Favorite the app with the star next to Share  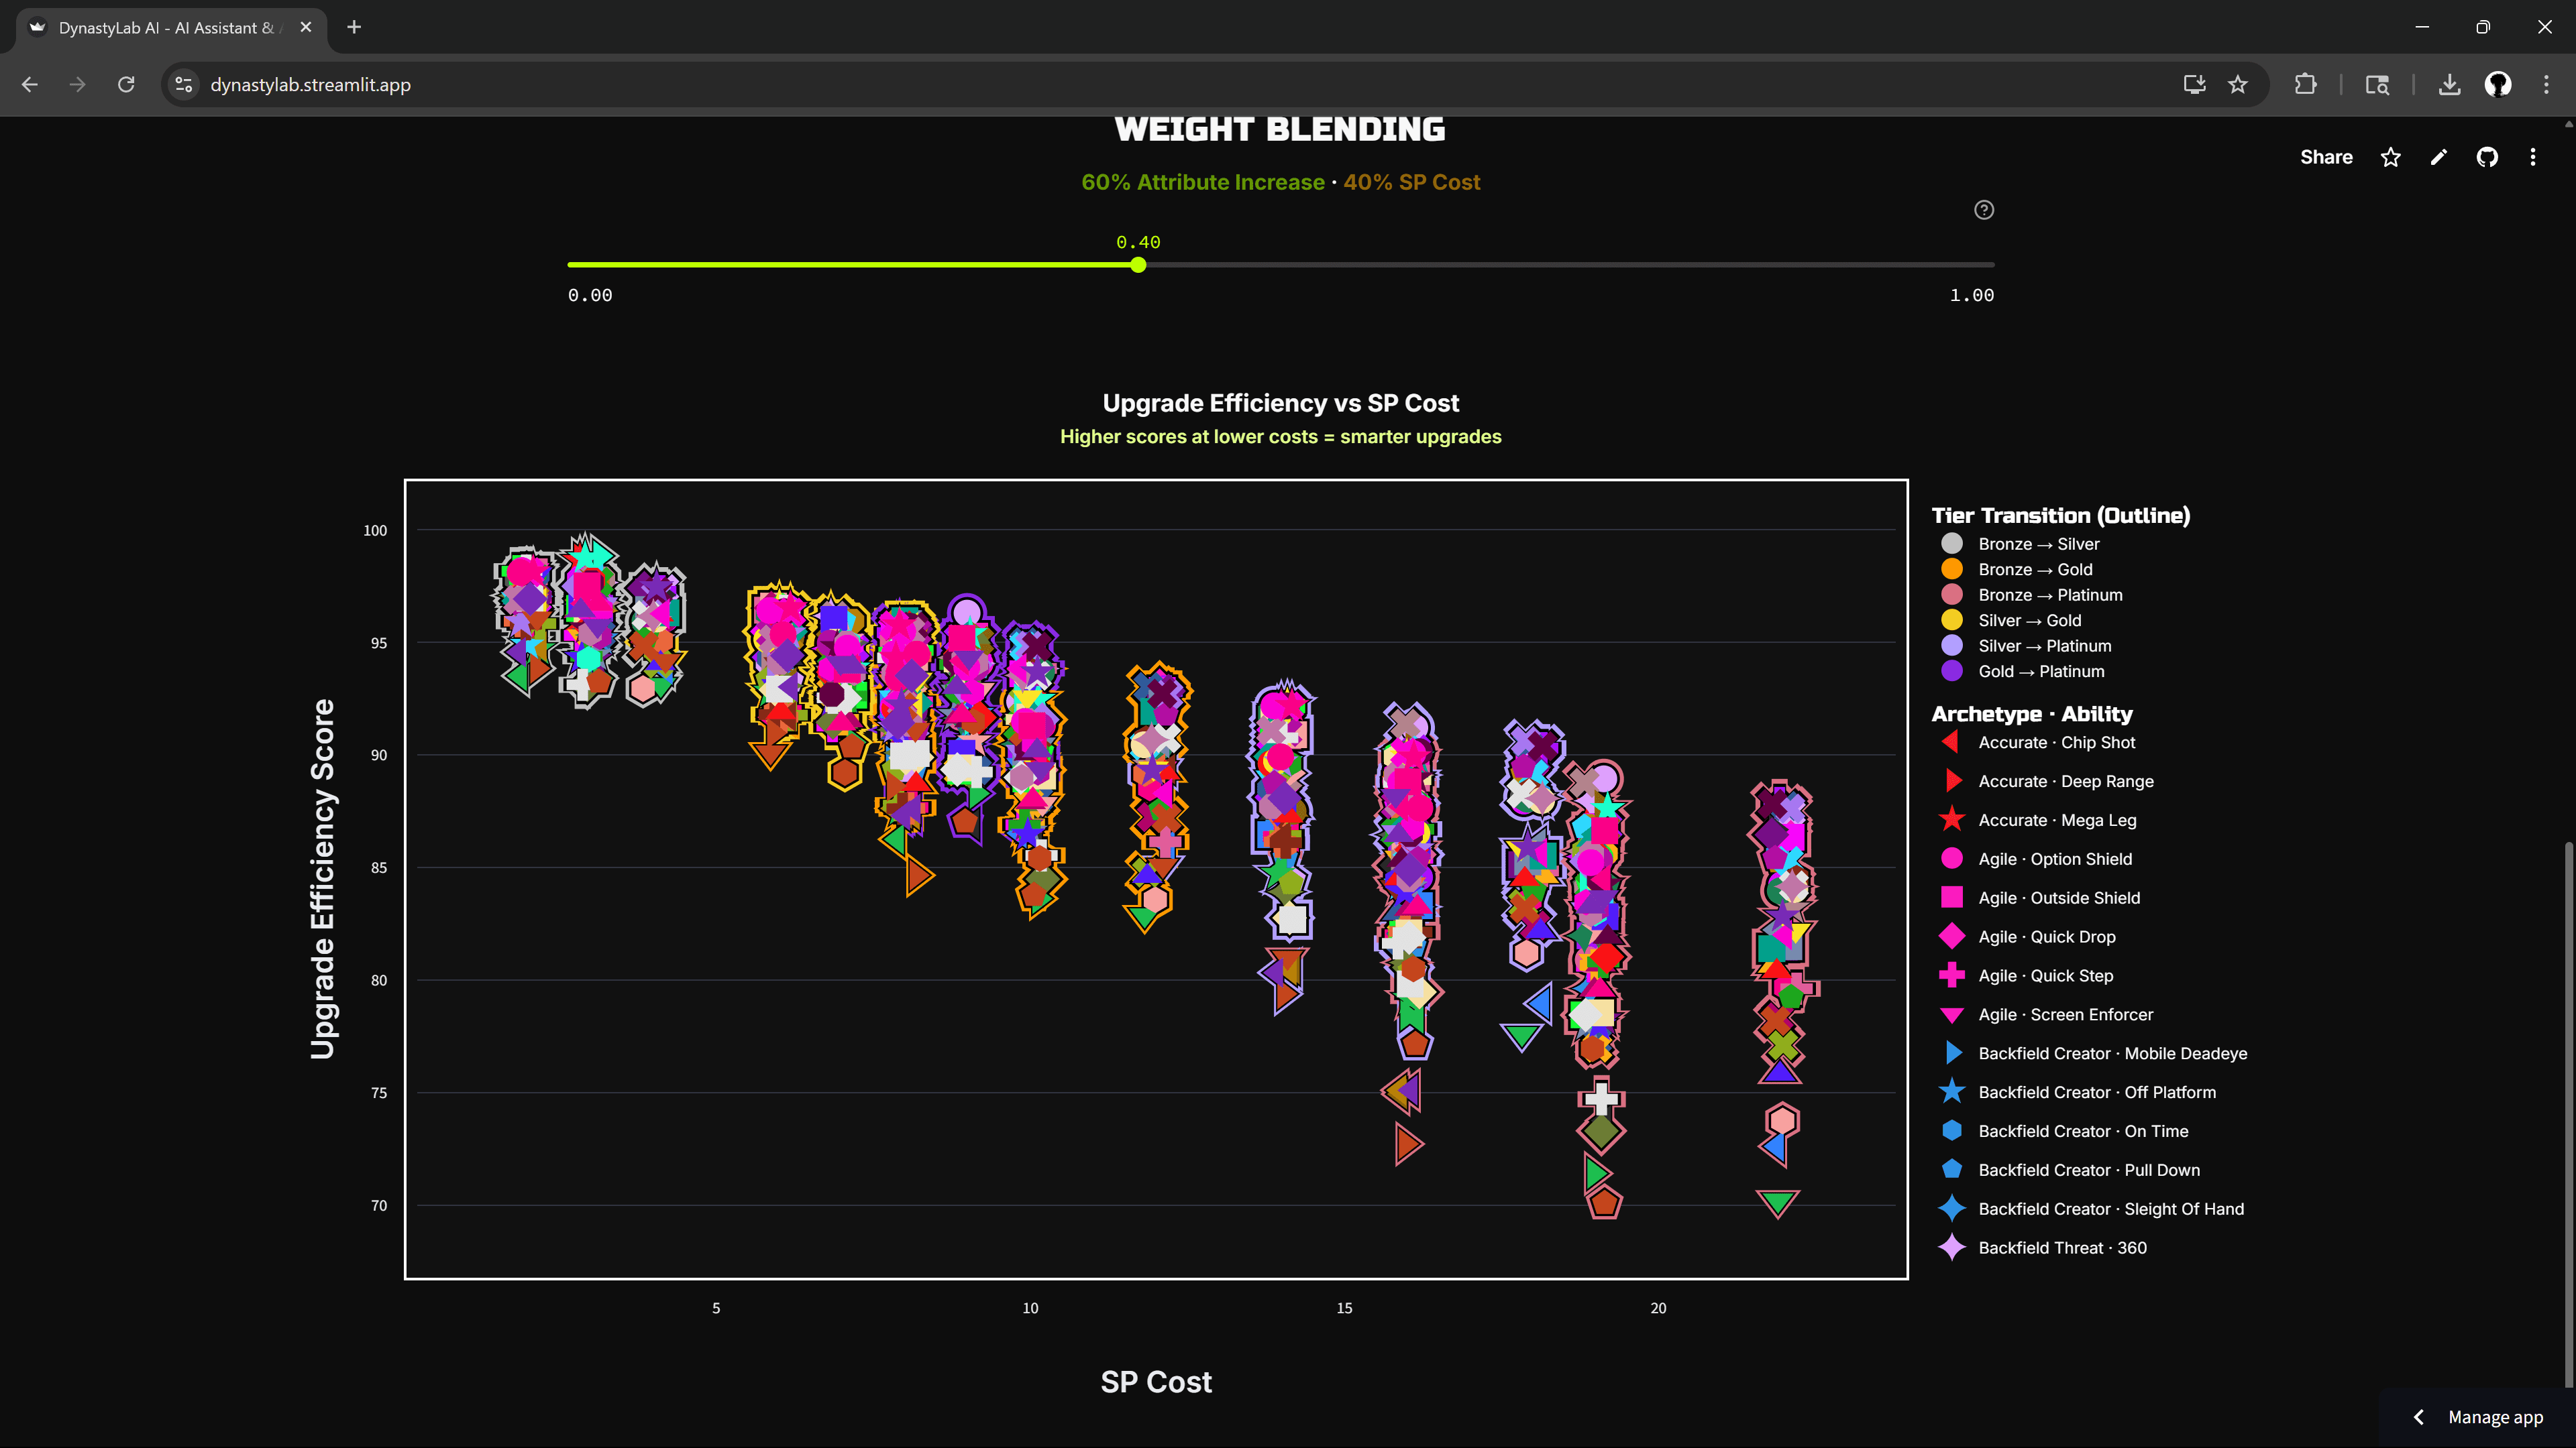tap(2391, 157)
